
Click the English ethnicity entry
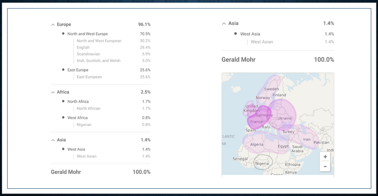83,47
